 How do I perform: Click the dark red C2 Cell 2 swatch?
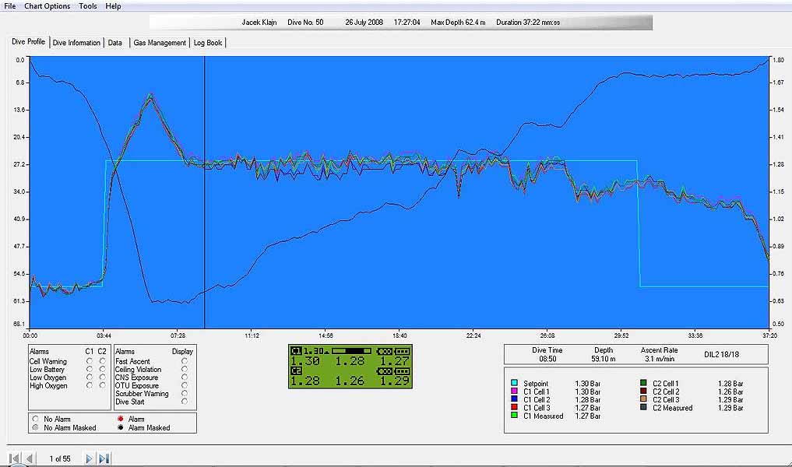(643, 391)
